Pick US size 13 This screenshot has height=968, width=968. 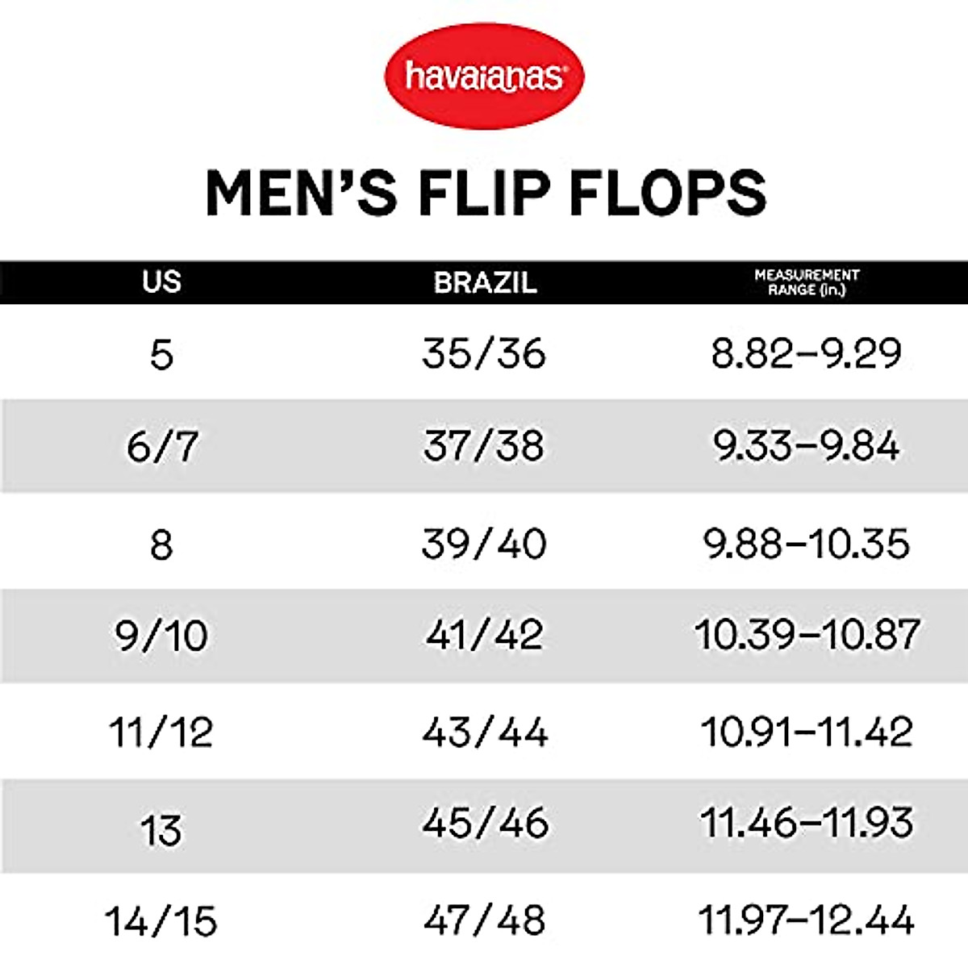pos(161,829)
